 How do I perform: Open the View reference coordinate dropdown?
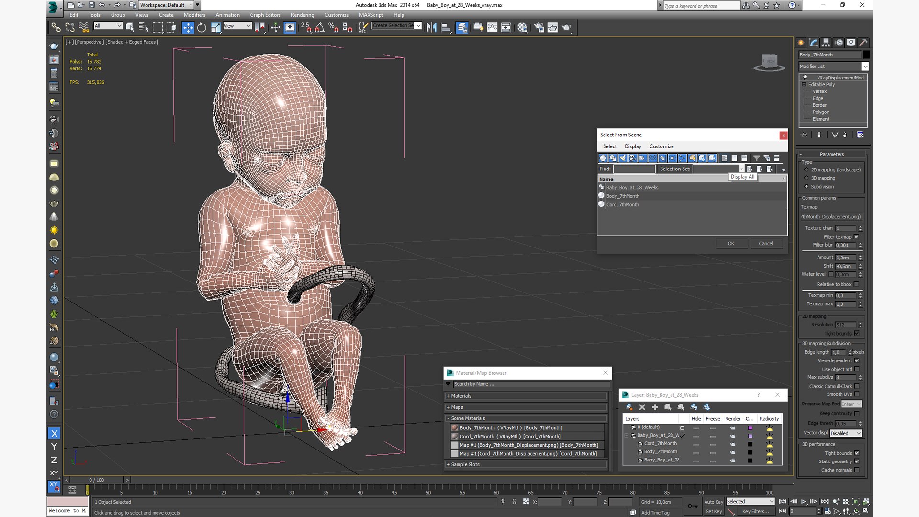click(237, 26)
